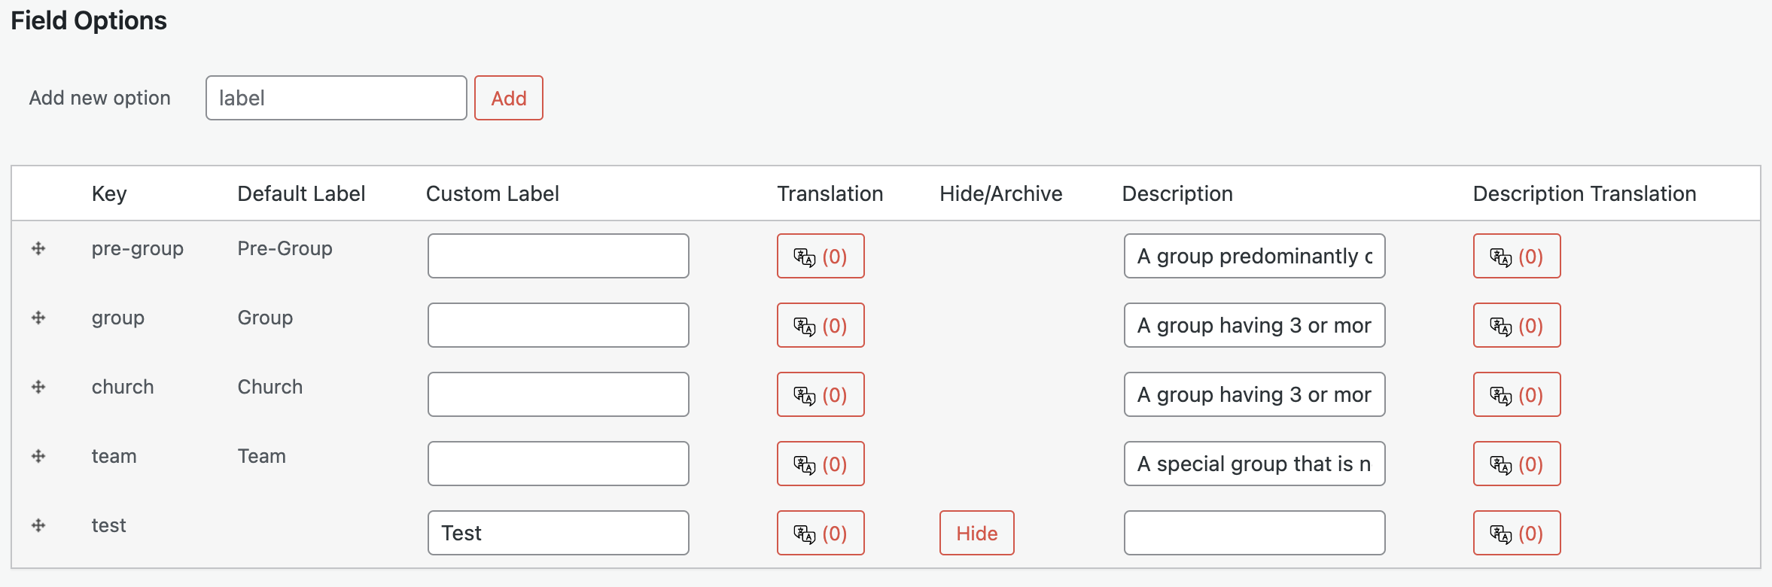This screenshot has width=1772, height=587.
Task: Hide the test field option
Action: (x=976, y=533)
